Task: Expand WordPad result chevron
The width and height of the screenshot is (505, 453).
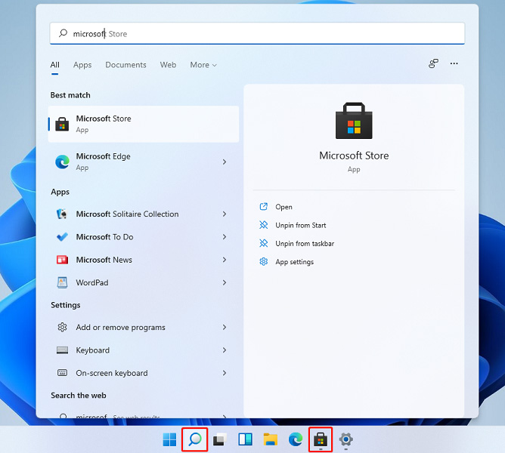Action: pyautogui.click(x=225, y=282)
